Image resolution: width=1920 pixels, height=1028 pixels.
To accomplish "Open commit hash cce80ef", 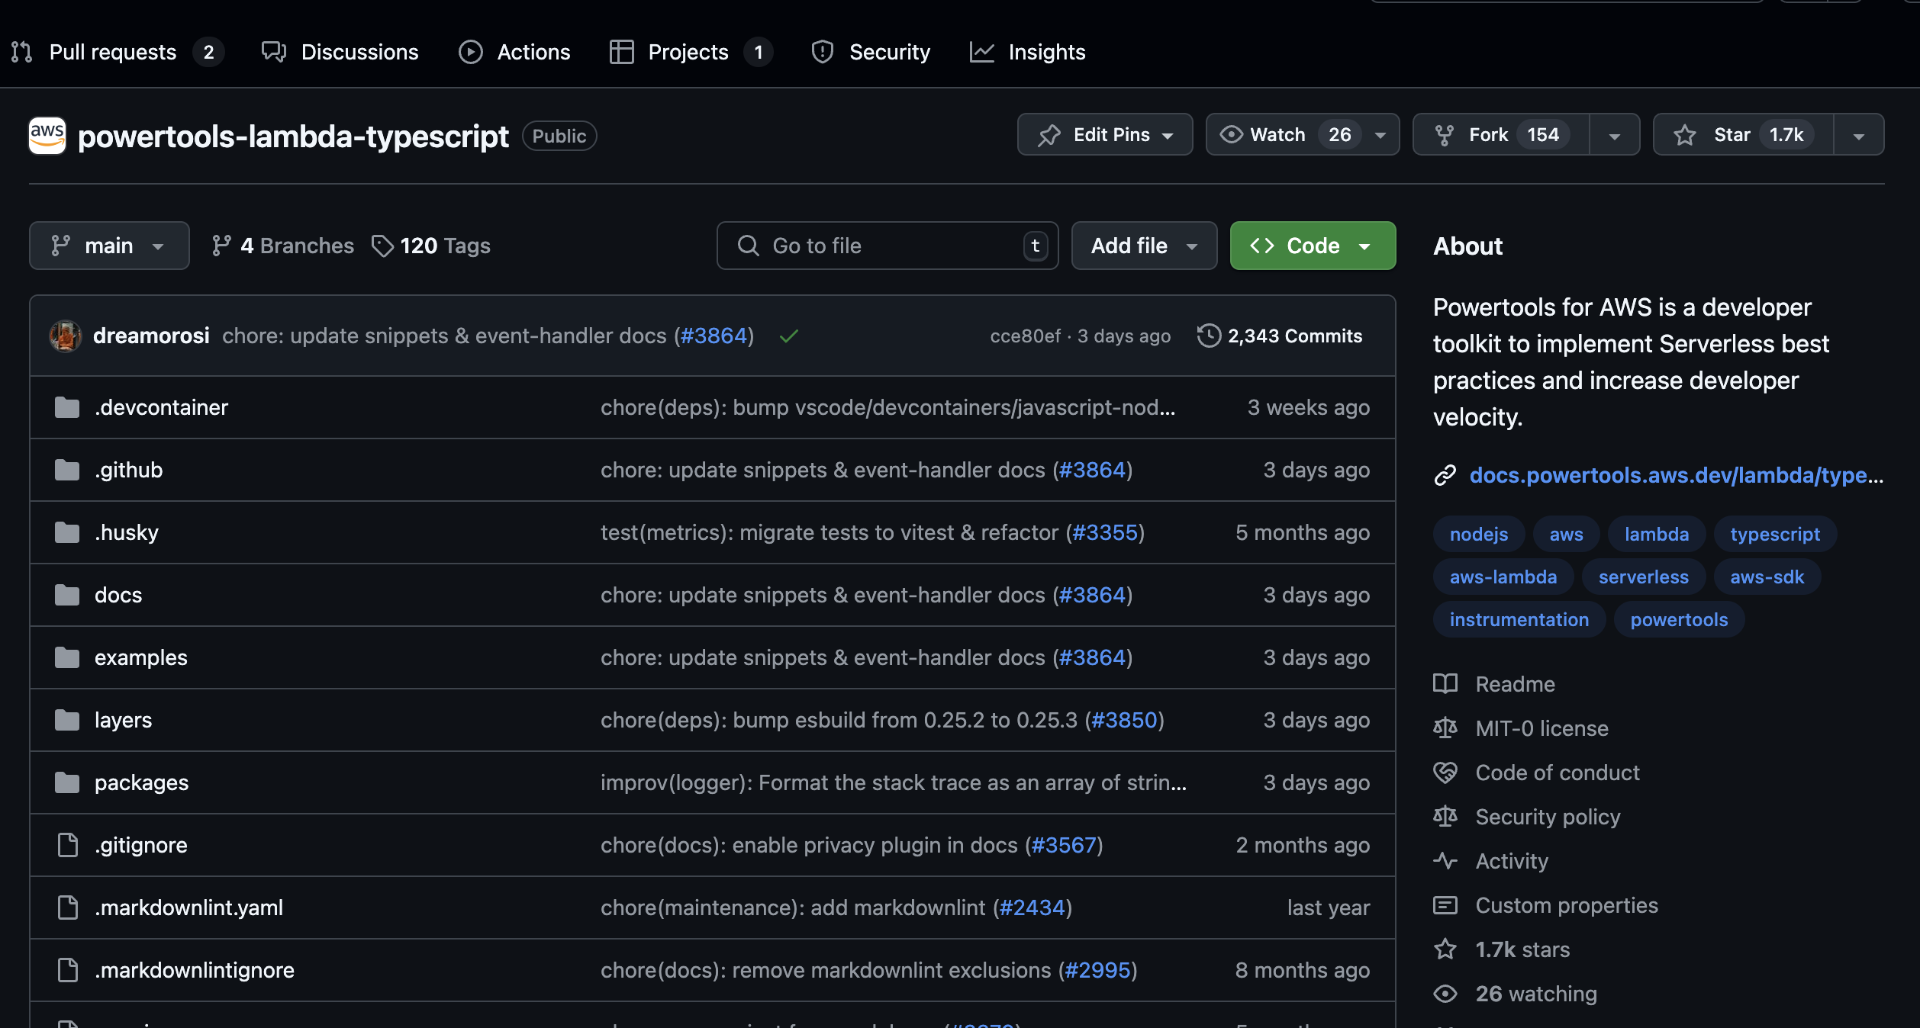I will 1025,336.
